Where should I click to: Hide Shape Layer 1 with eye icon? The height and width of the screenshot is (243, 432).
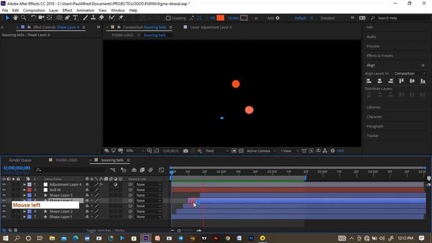[x=4, y=217]
